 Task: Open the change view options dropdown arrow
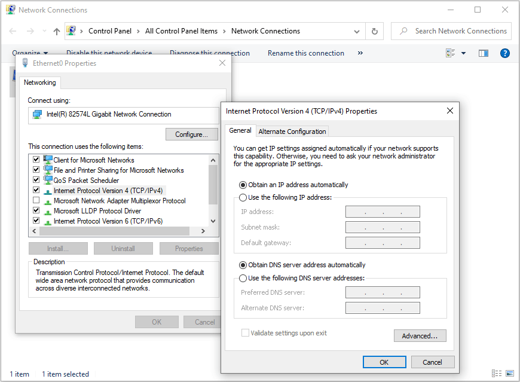(x=463, y=53)
